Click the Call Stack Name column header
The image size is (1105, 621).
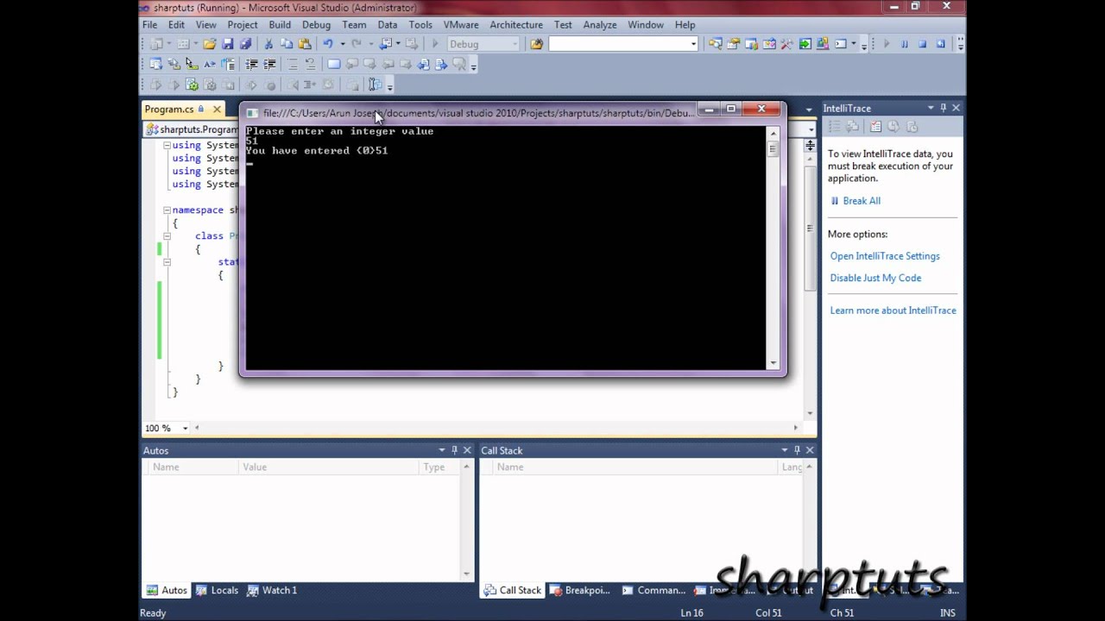[635, 467]
